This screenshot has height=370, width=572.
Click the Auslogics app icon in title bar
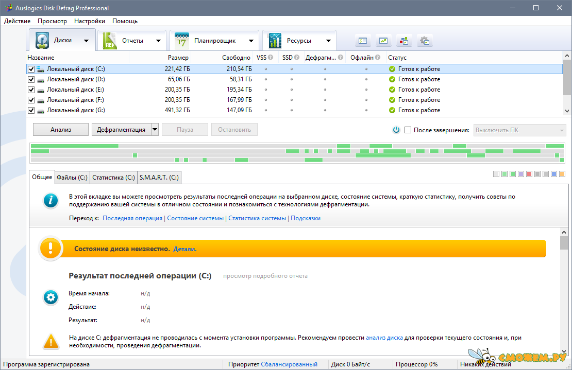(x=8, y=8)
